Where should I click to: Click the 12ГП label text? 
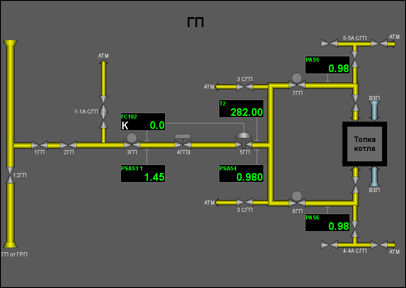(20, 175)
